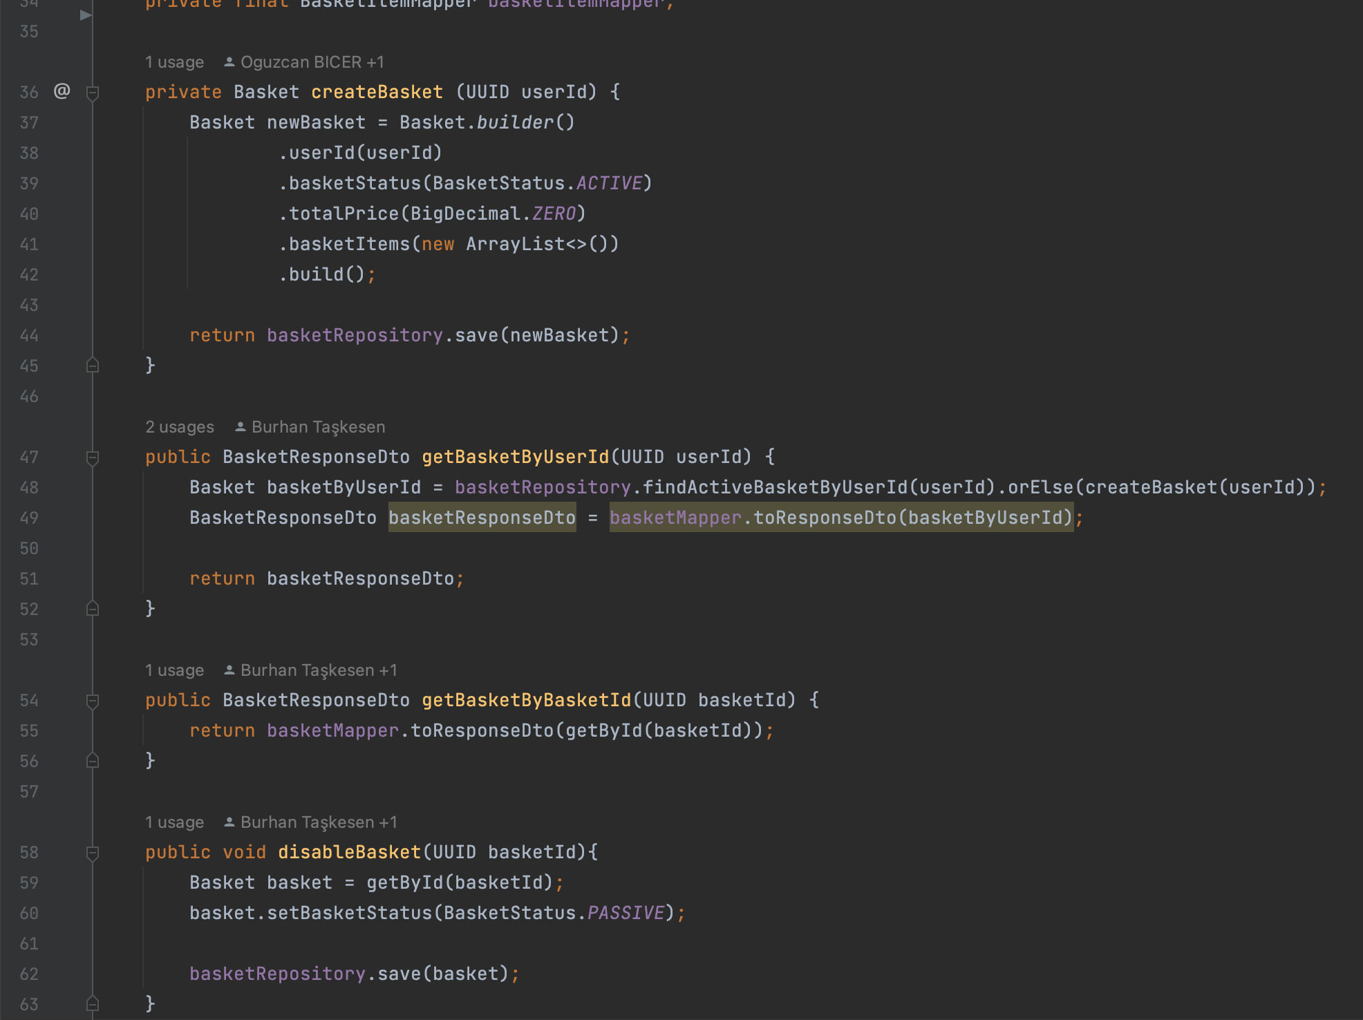The height and width of the screenshot is (1020, 1363).
Task: Collapse the createBasket method fold marker
Action: [93, 93]
